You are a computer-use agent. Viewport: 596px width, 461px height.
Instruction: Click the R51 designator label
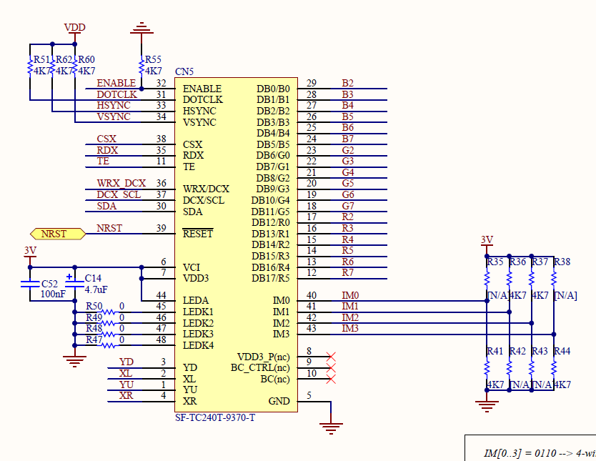pos(42,59)
